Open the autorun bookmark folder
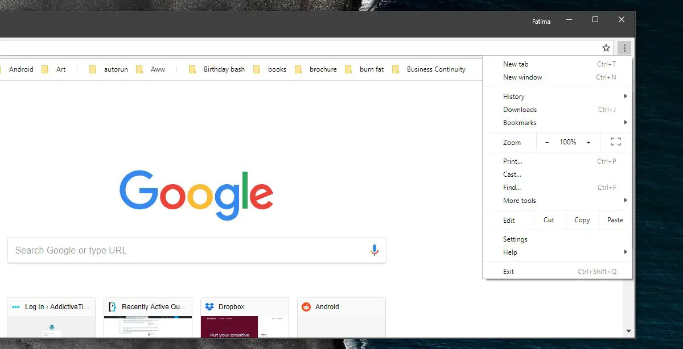683x349 pixels. pyautogui.click(x=109, y=69)
